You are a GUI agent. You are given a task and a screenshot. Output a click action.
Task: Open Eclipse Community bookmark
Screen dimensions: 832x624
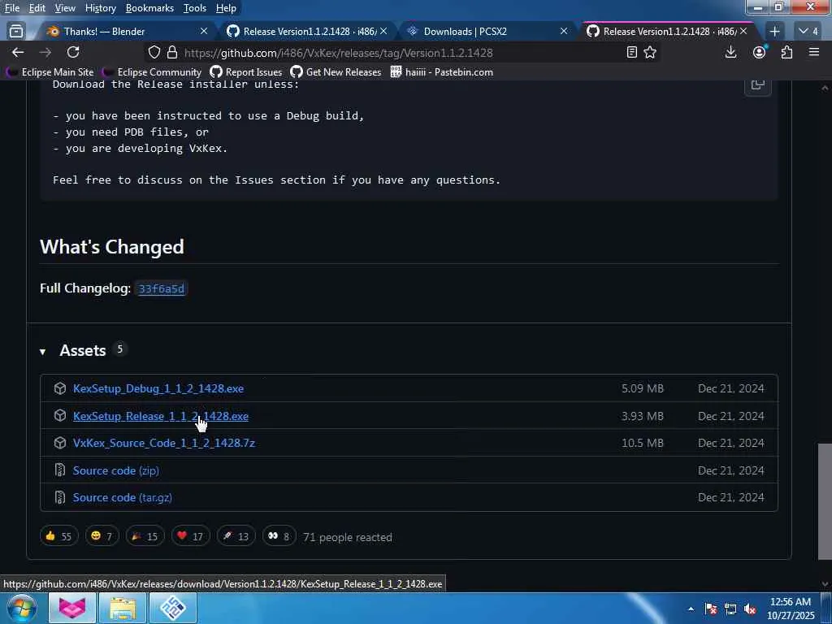pos(153,72)
